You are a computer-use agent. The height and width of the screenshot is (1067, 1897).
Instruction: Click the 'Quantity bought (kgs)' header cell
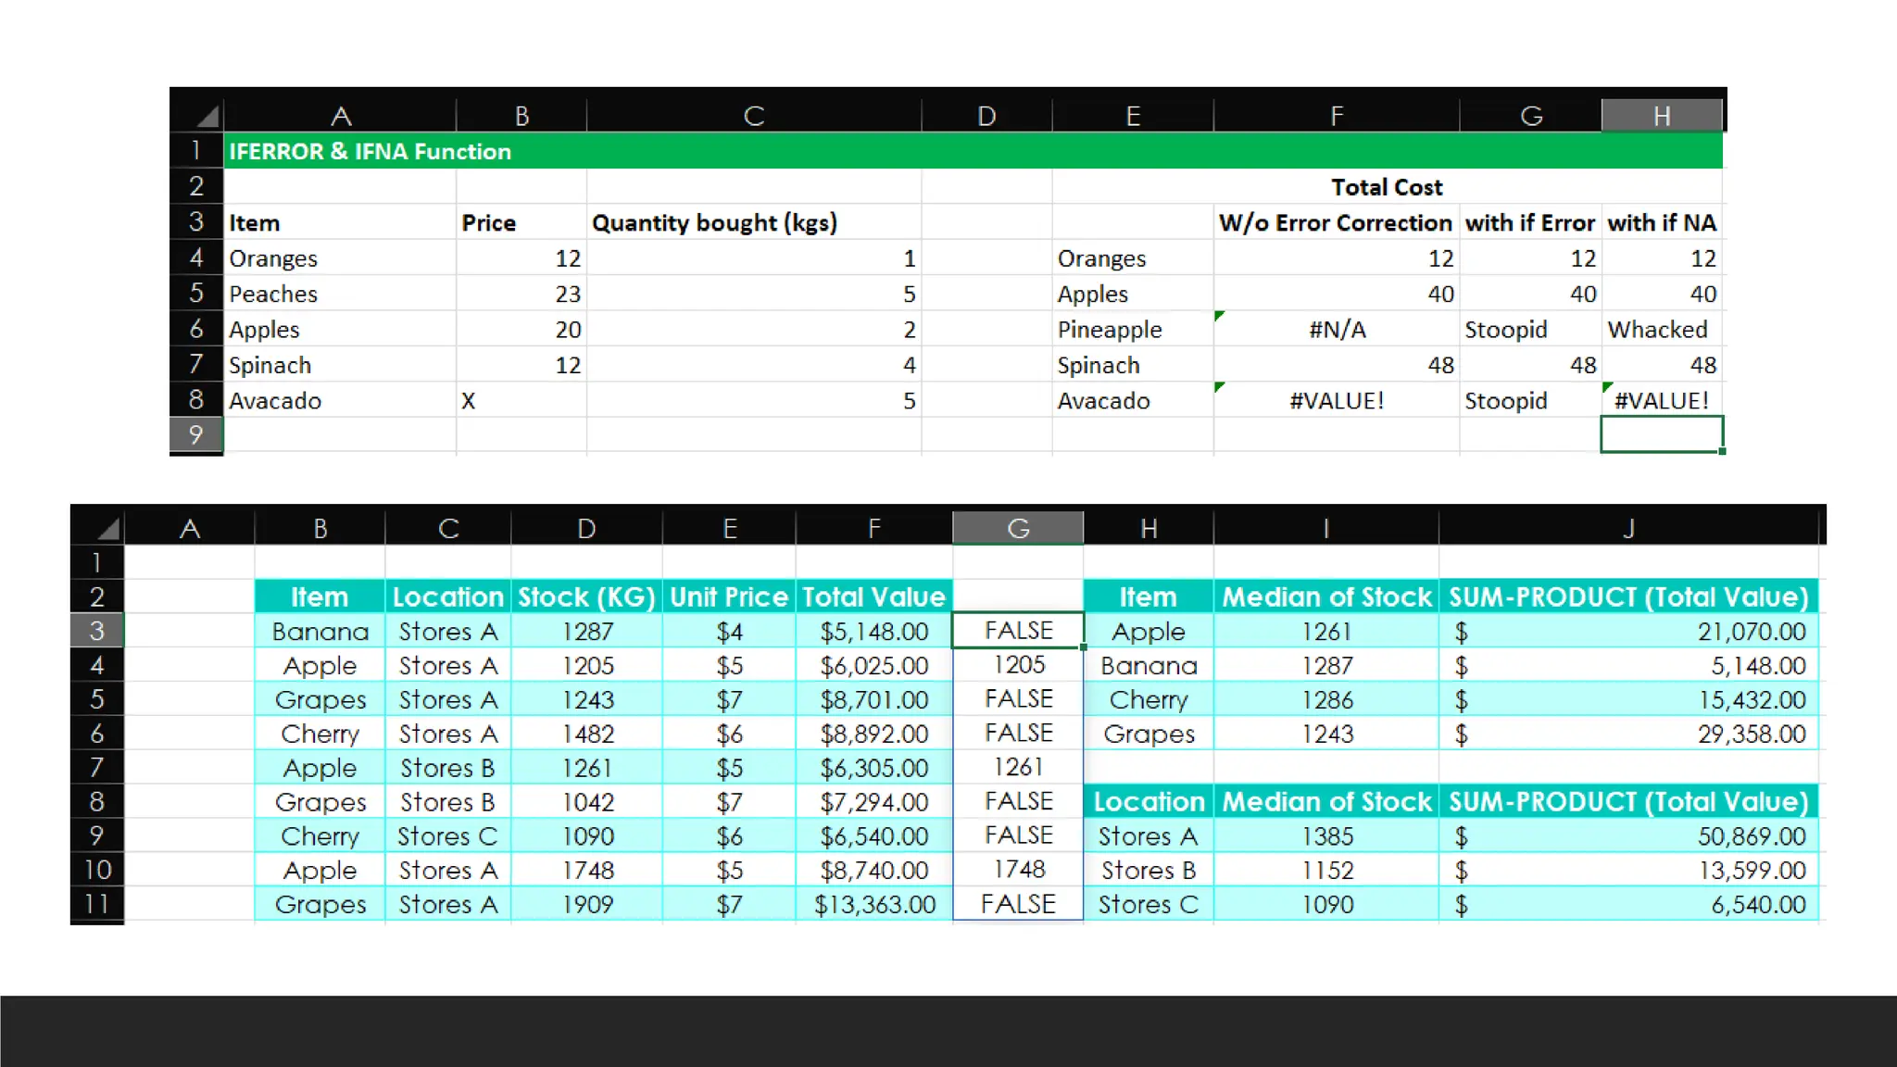pyautogui.click(x=714, y=223)
